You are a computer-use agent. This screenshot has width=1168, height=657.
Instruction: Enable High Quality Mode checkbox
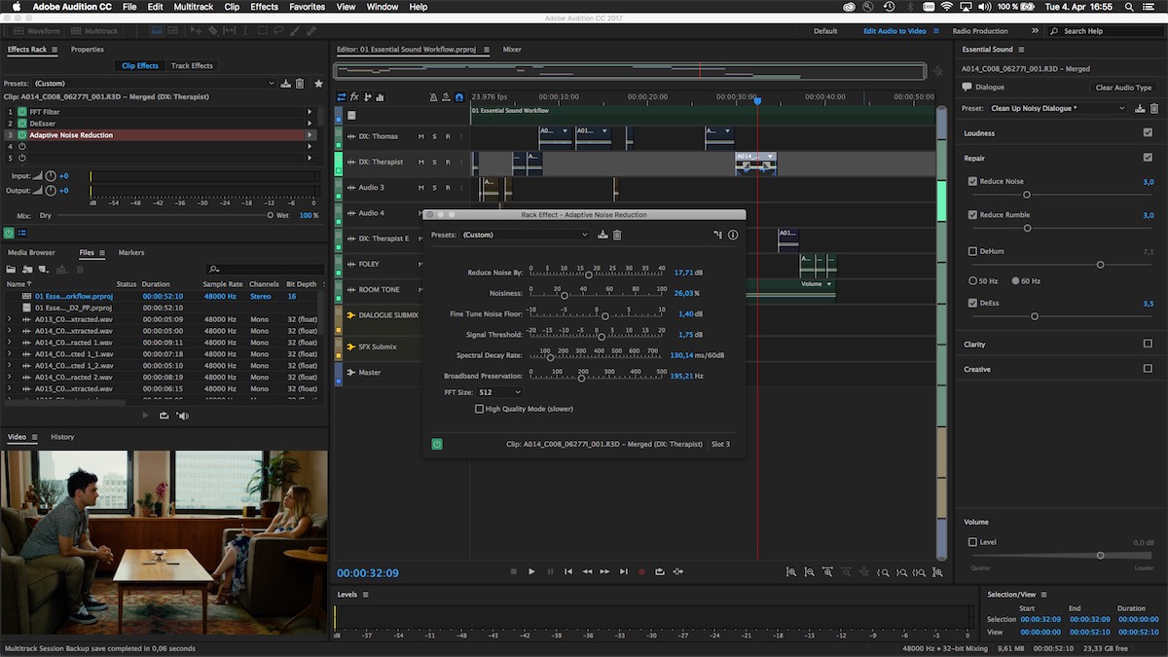[479, 409]
